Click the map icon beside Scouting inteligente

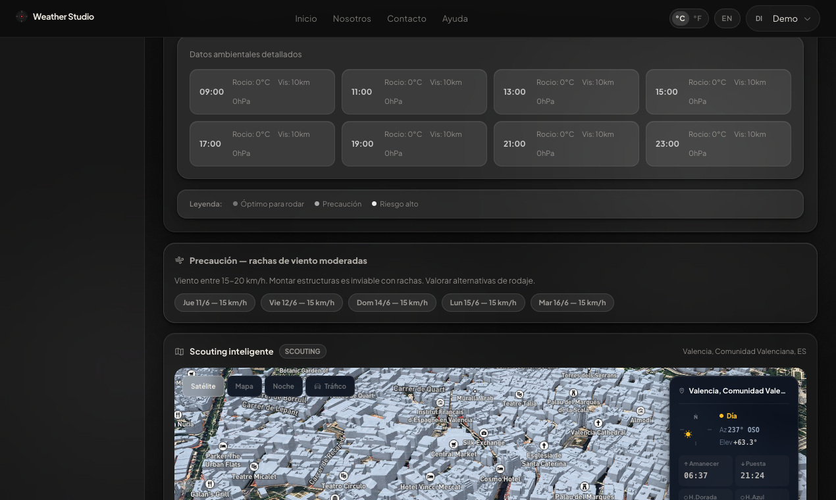point(179,351)
